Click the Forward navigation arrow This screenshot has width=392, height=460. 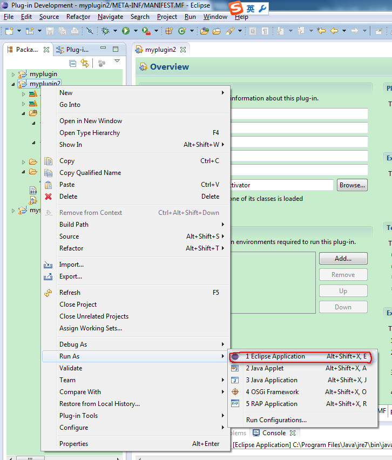pos(355,31)
